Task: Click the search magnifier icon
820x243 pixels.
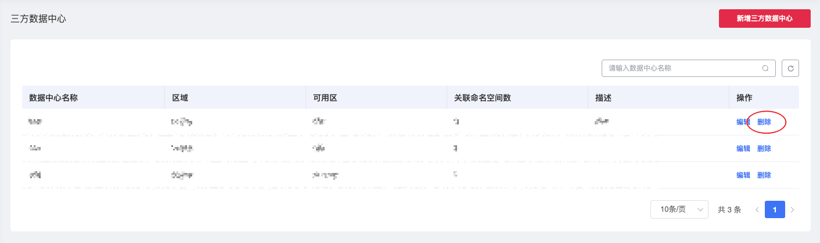Action: (x=765, y=68)
